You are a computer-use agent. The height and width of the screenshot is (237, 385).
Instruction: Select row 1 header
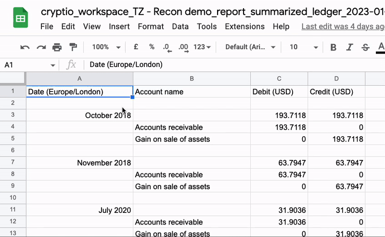(x=13, y=91)
